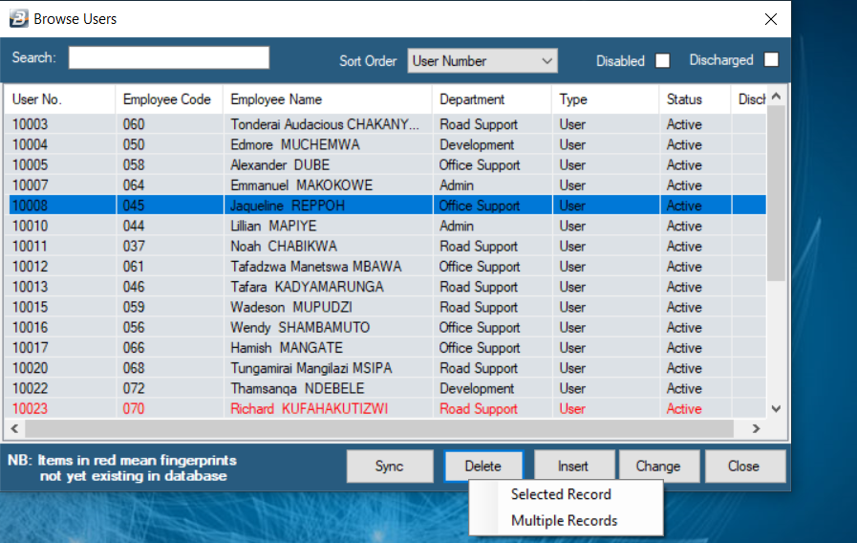Click Admin department of Lillian MAPIYE
857x543 pixels.
(x=457, y=226)
